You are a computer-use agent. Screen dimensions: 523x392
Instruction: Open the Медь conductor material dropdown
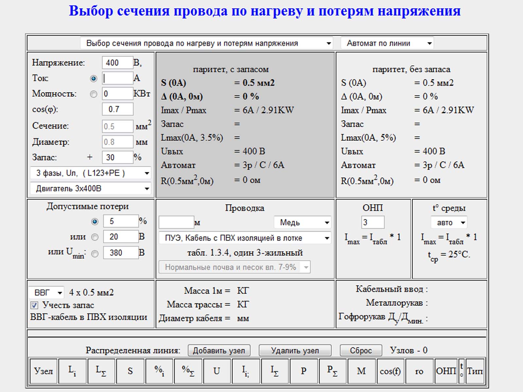tap(302, 222)
